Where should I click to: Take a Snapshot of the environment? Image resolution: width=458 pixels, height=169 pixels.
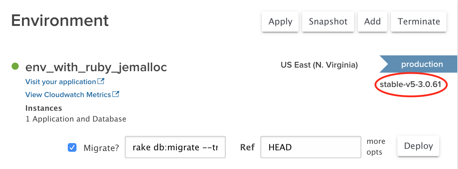[x=328, y=22]
